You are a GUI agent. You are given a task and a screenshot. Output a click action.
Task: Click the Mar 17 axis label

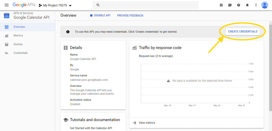[192, 105]
